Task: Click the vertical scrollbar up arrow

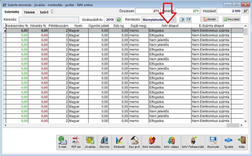Action: (x=245, y=26)
